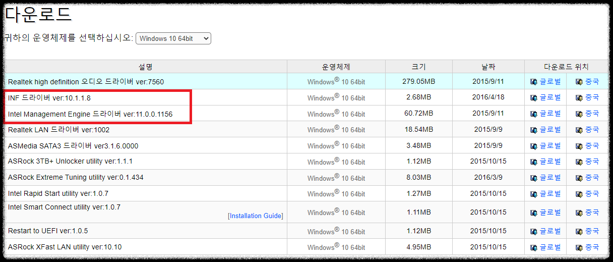
Task: Select 'Realtek LAN 드라이버 ver:1002' text
Action: [x=59, y=130]
